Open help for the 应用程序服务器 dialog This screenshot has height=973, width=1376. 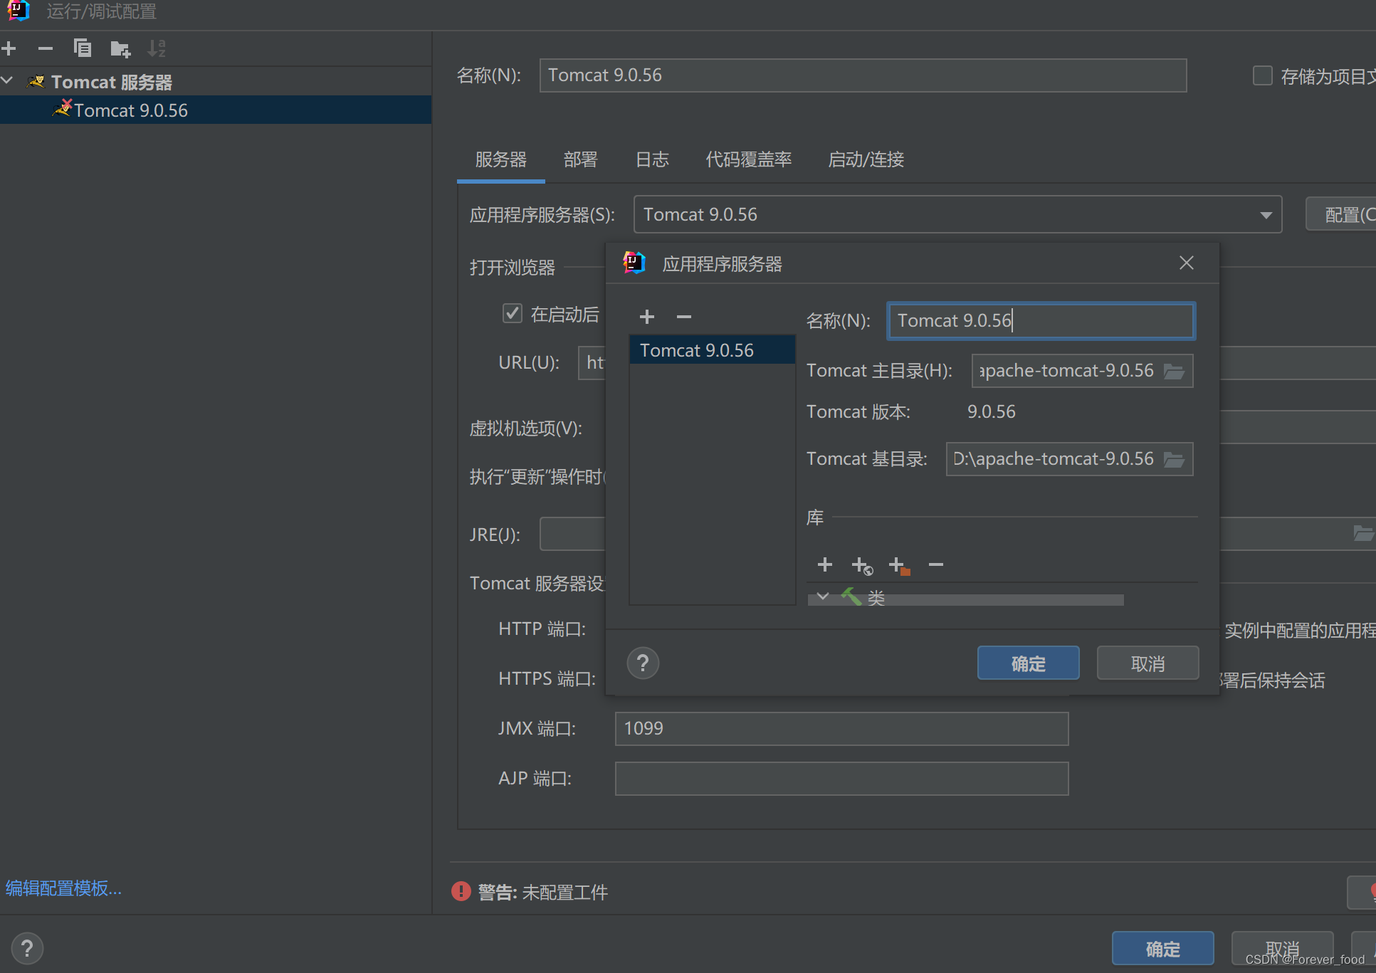[x=643, y=663]
